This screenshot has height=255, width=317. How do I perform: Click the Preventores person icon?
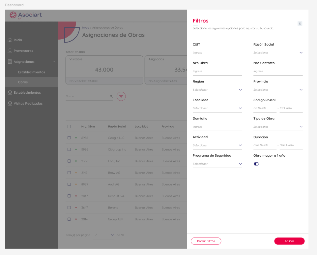[10, 51]
